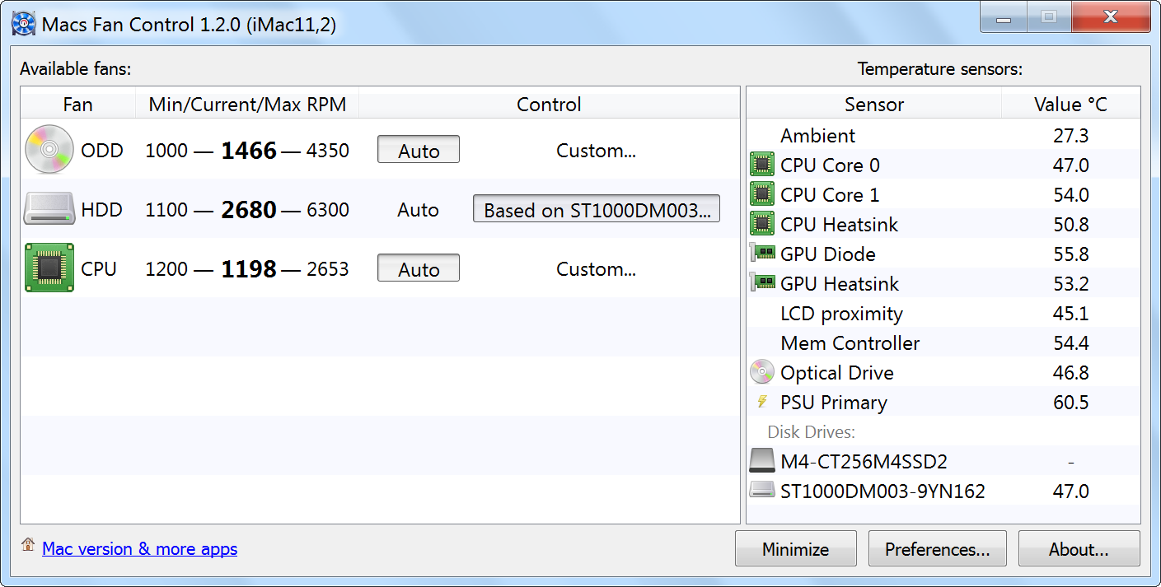The width and height of the screenshot is (1161, 587).
Task: Switch HDD fan to Auto mode
Action: point(419,210)
